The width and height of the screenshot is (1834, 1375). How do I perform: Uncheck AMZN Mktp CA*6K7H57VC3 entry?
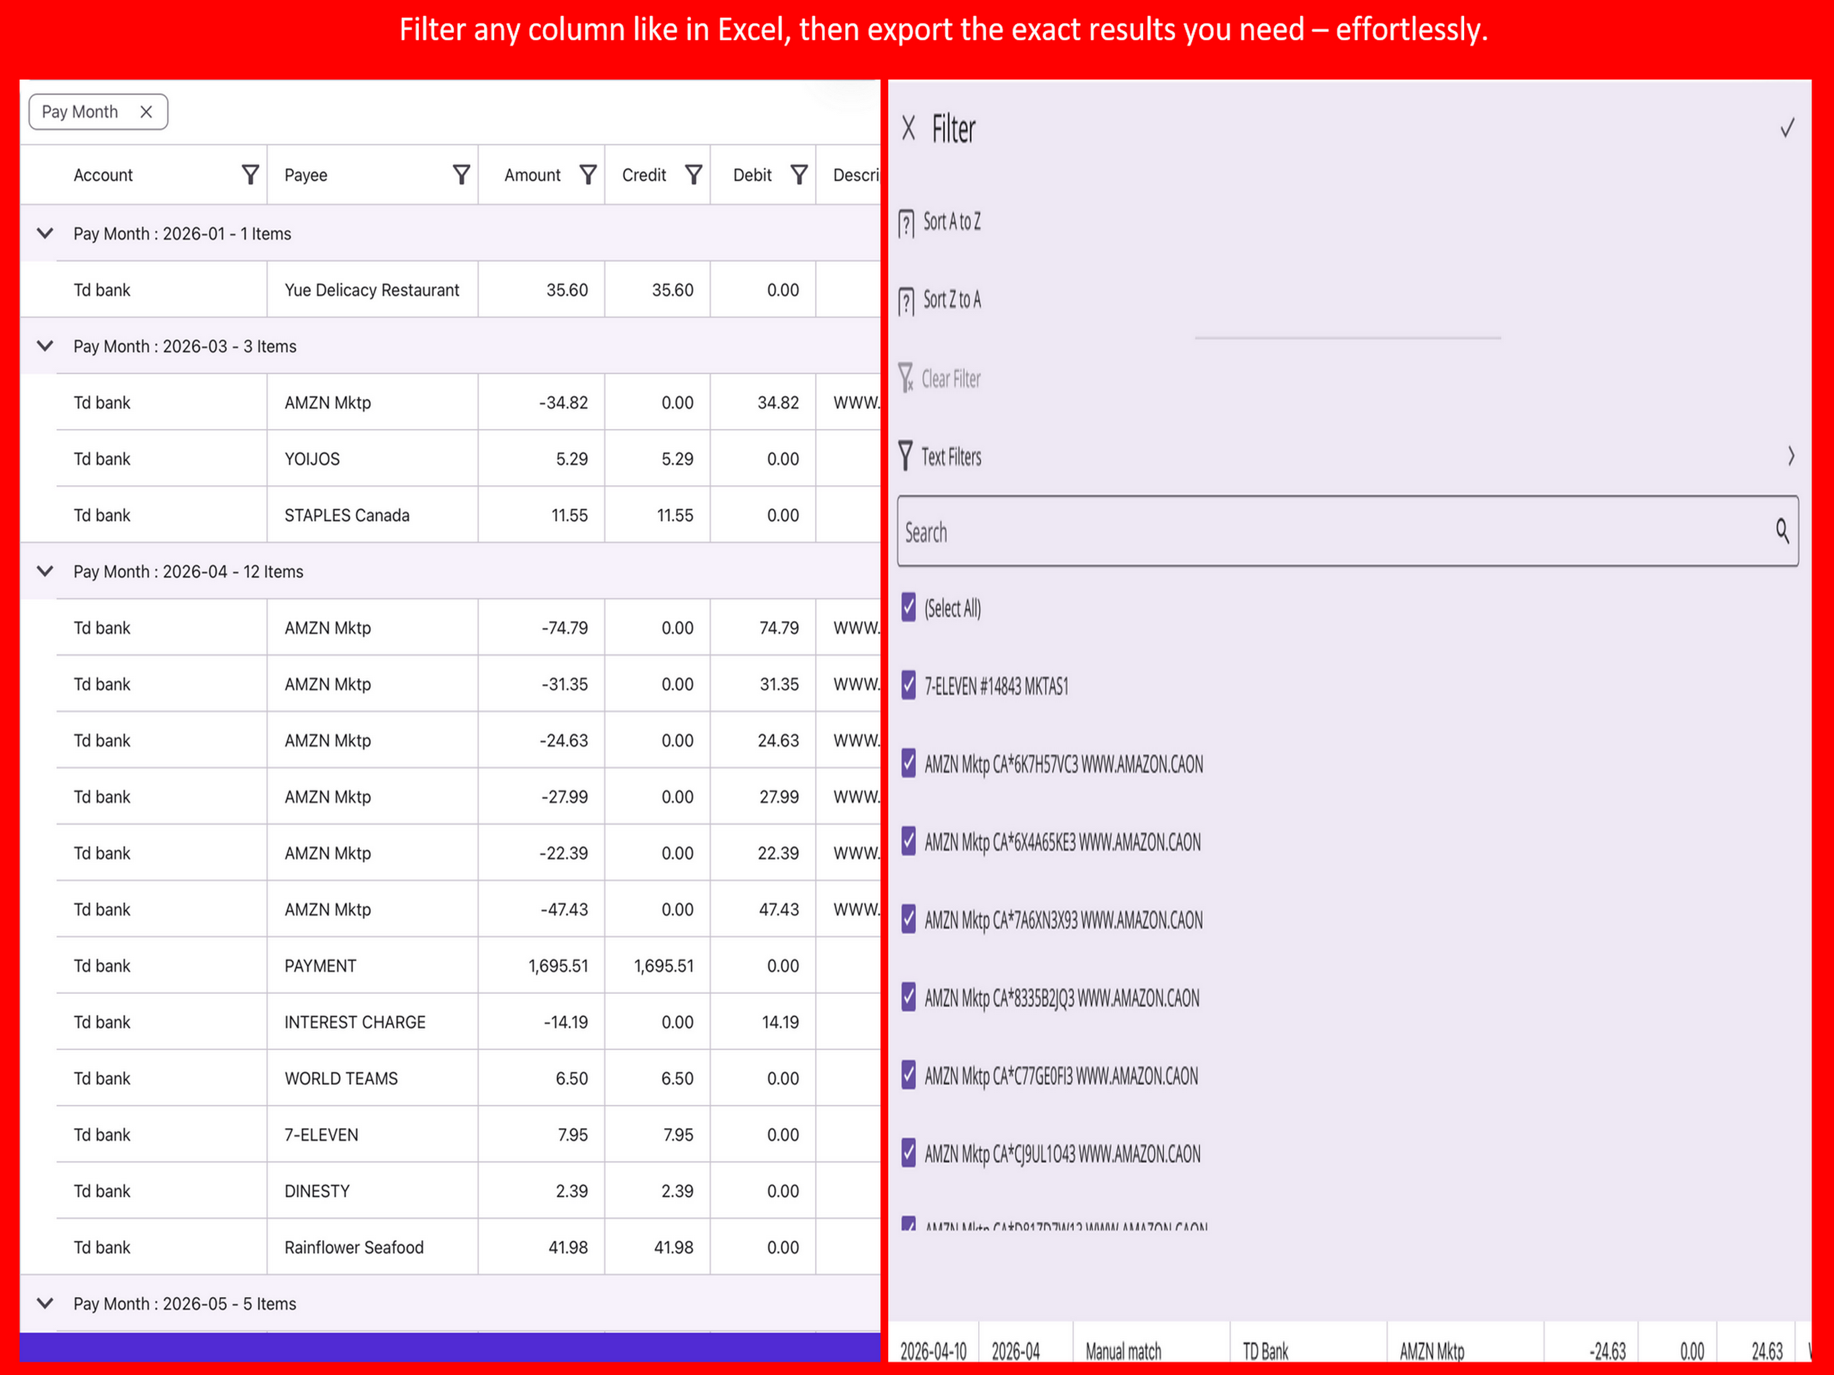point(909,763)
